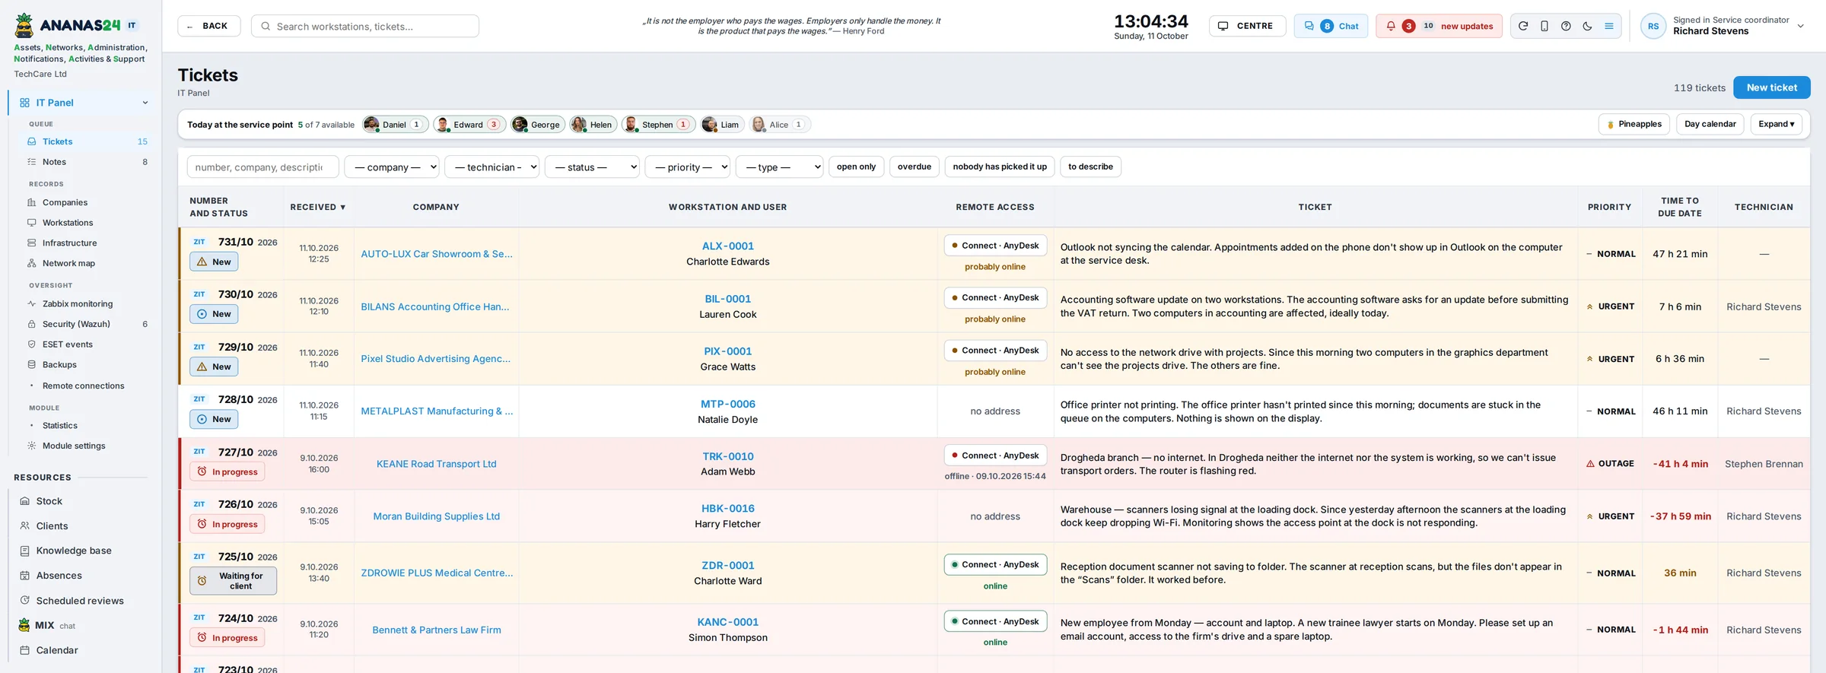Screen dimensions: 1826x673
Task: Open Stock under Resources
Action: coord(82,501)
